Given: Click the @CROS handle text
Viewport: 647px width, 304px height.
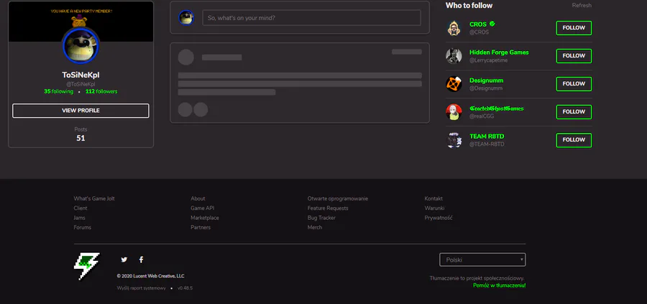Looking at the screenshot, I should (x=479, y=32).
